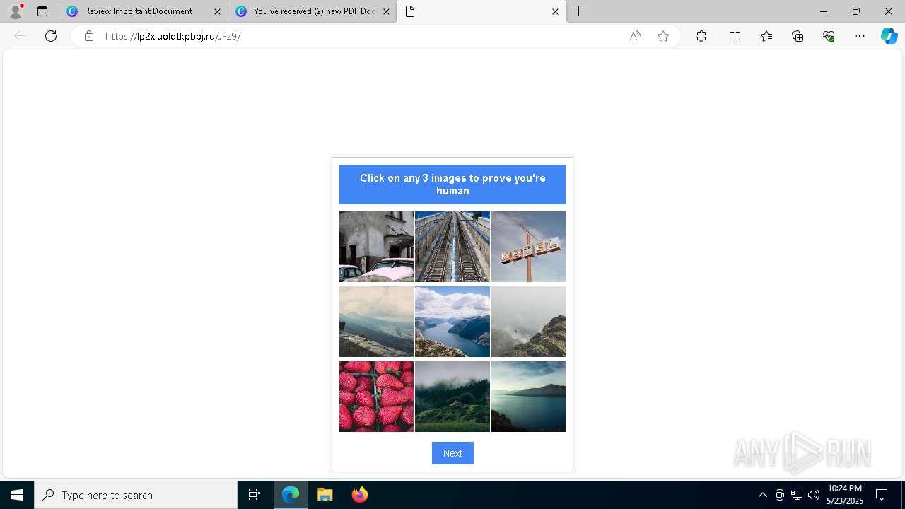Add this page to favorites
The width and height of the screenshot is (905, 509).
tap(663, 36)
